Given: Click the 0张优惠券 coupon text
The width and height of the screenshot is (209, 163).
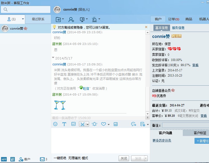Looking at the screenshot, I should (159, 96).
